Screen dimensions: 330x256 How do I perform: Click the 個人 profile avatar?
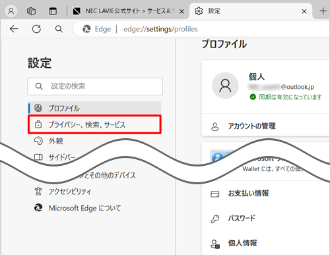(x=225, y=86)
